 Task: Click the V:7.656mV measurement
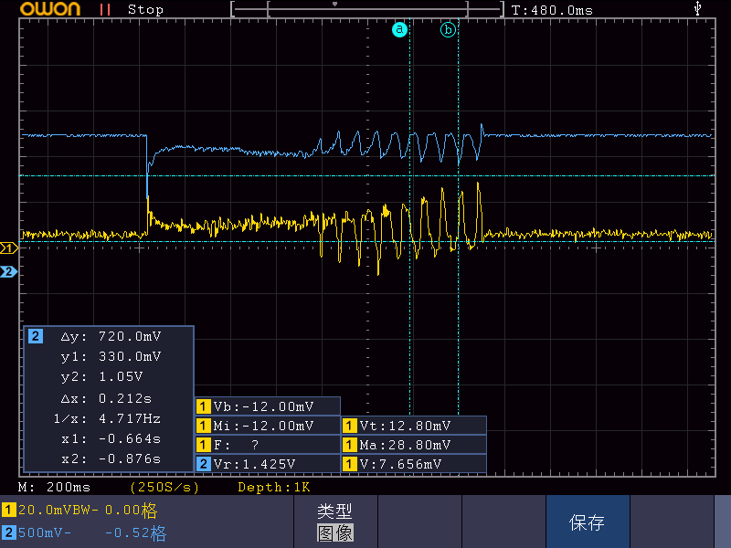414,464
